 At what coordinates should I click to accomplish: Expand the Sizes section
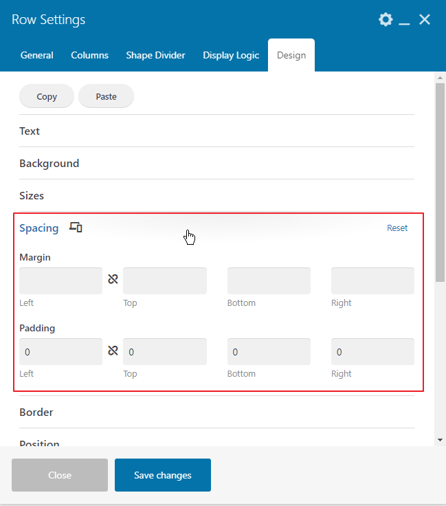coord(216,195)
